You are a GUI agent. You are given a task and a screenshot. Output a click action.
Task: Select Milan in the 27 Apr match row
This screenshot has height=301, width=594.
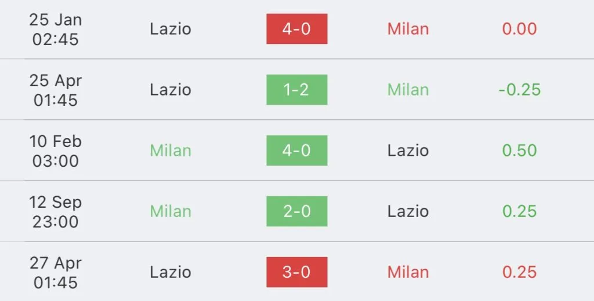point(408,272)
